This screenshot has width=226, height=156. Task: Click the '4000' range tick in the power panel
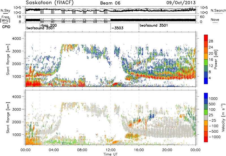(17, 39)
